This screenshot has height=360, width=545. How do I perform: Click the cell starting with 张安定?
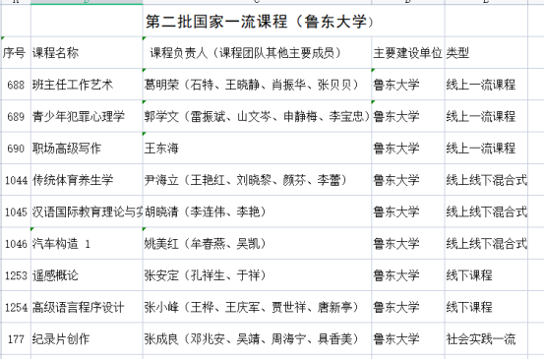257,275
